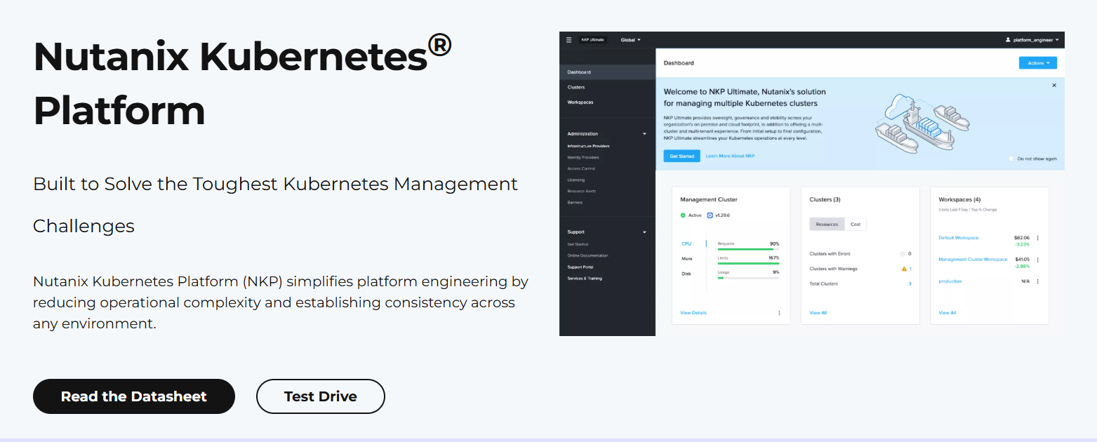The height and width of the screenshot is (442, 1097).
Task: Collapse the Support section
Action: pyautogui.click(x=645, y=232)
